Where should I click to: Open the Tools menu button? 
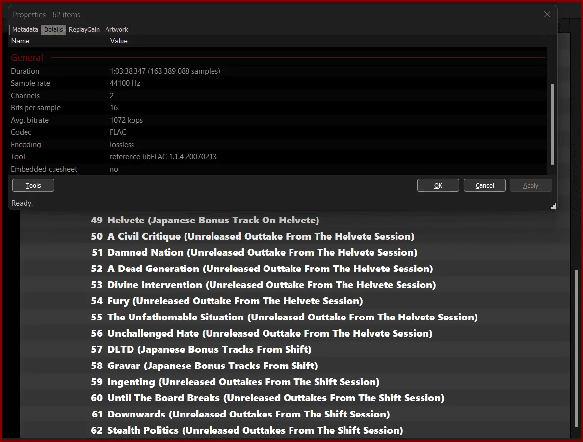point(33,185)
